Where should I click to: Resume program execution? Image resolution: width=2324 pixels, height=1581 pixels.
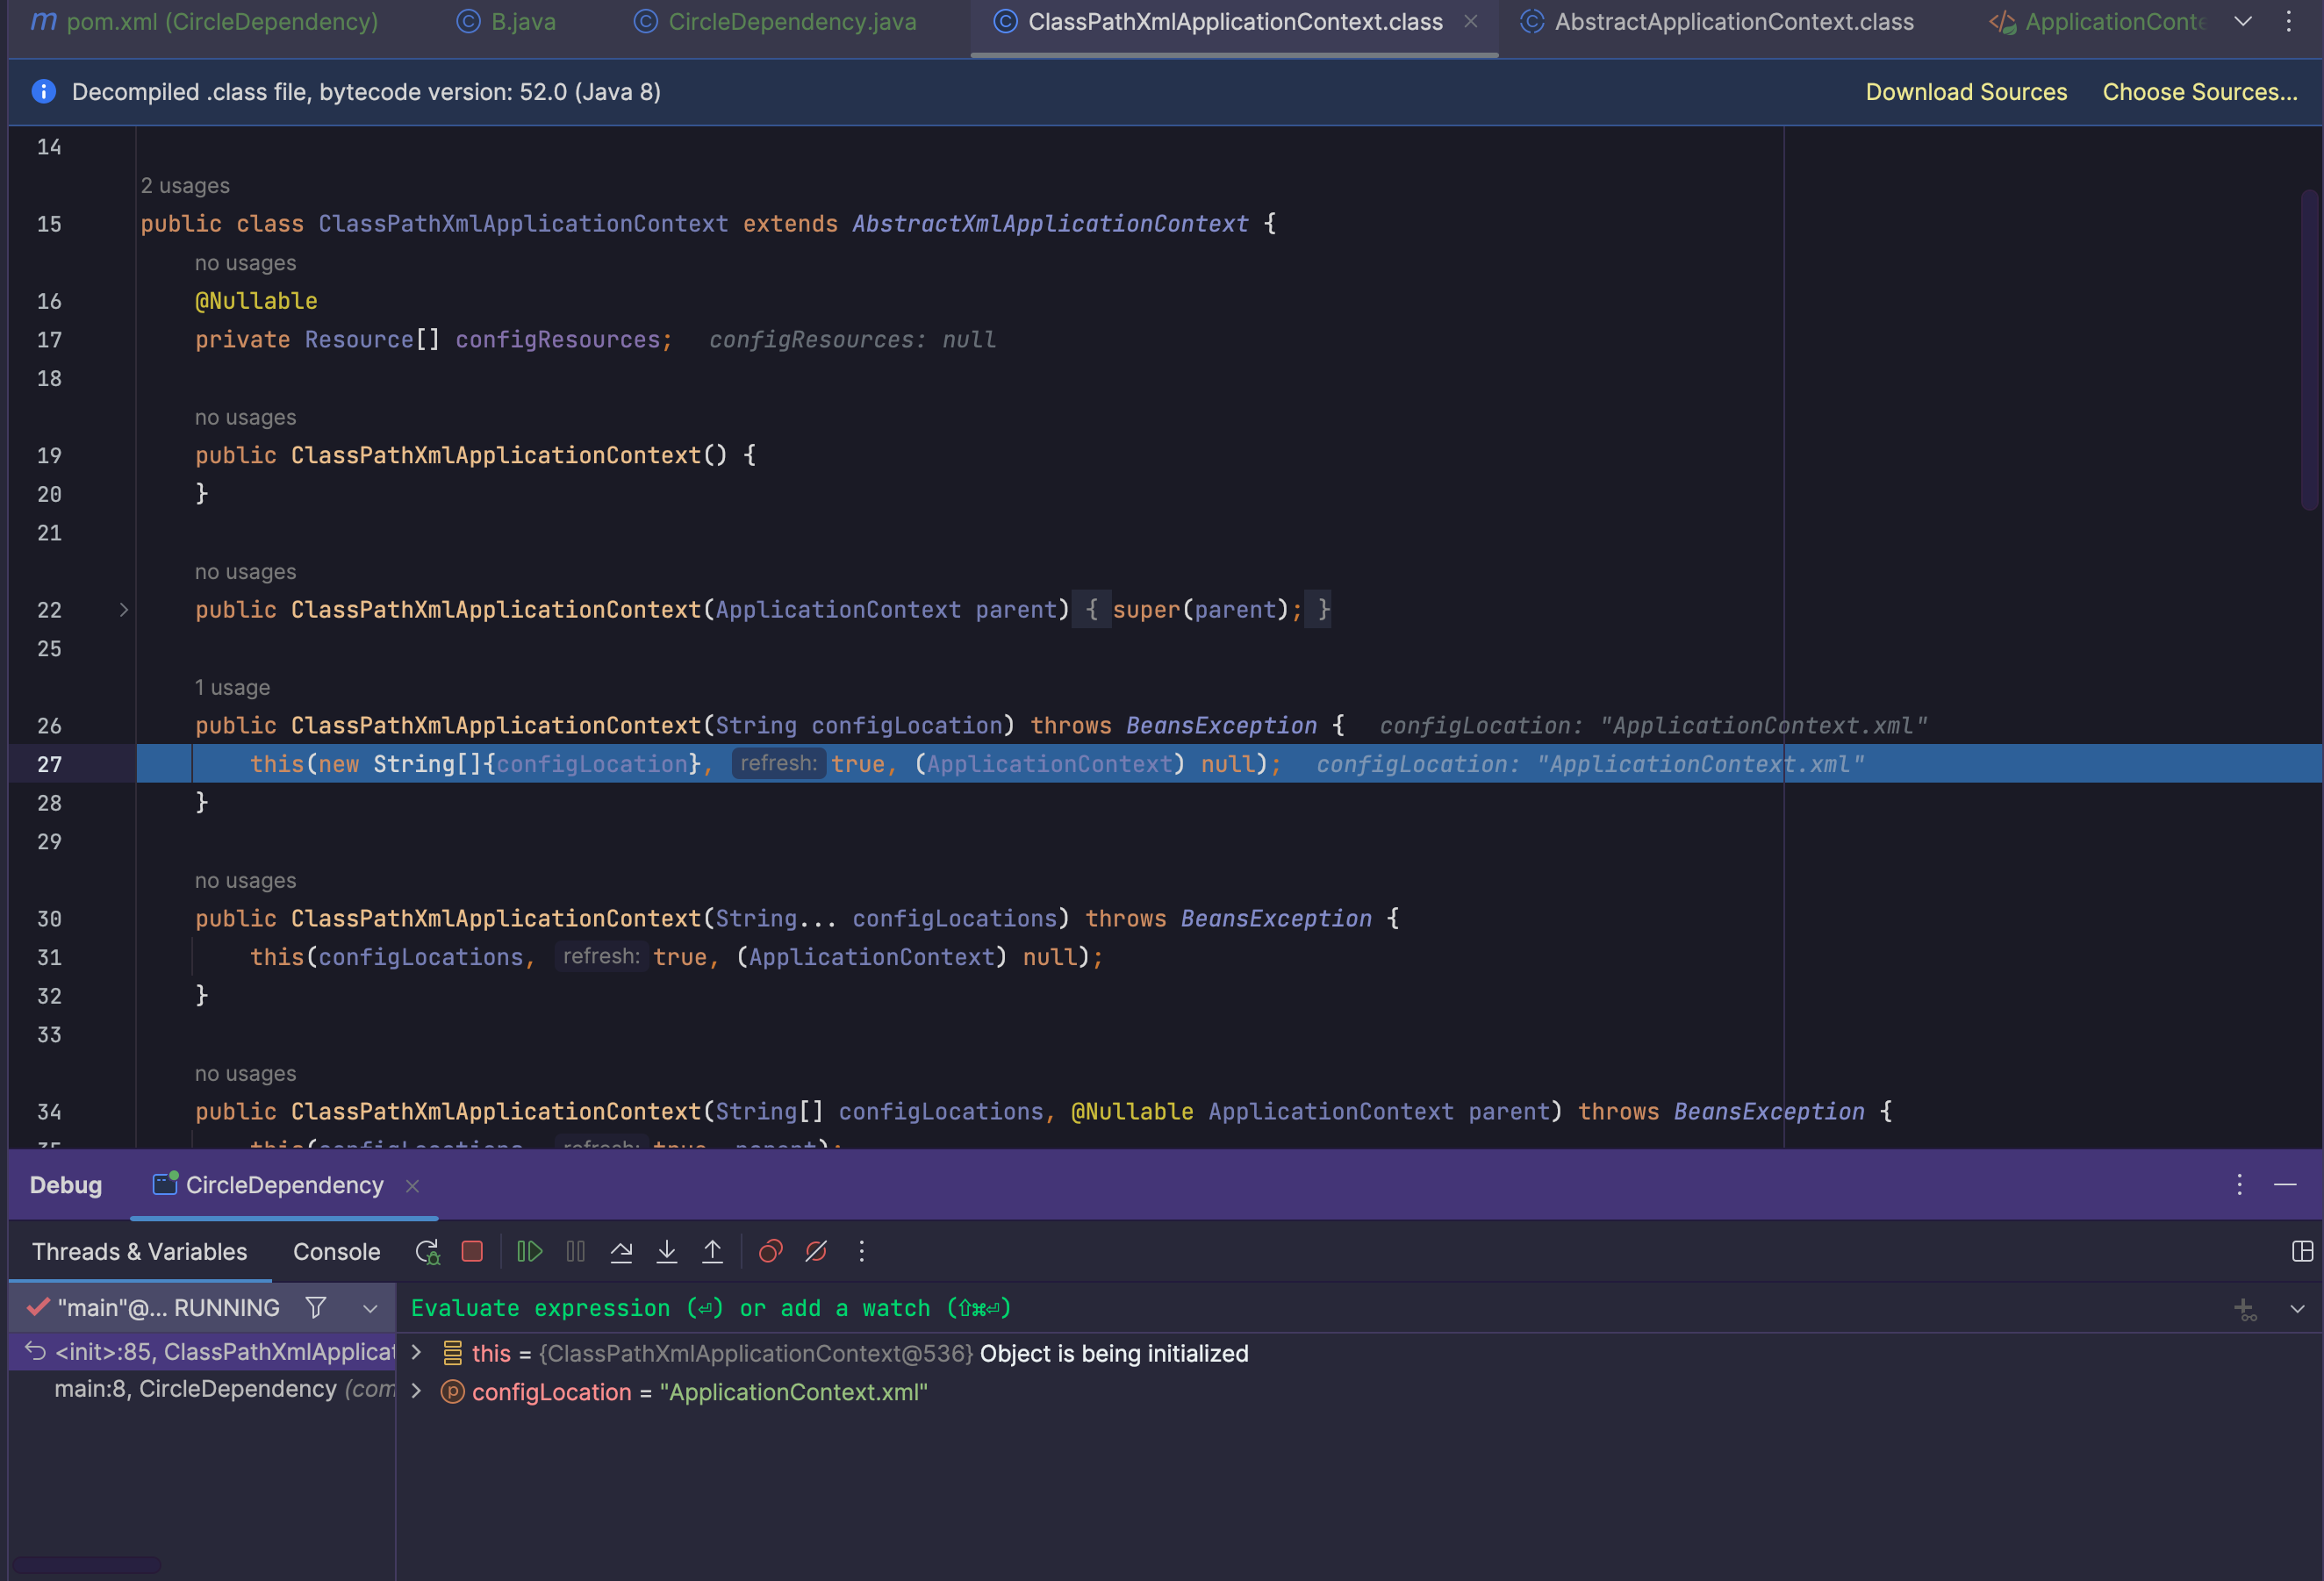tap(529, 1251)
